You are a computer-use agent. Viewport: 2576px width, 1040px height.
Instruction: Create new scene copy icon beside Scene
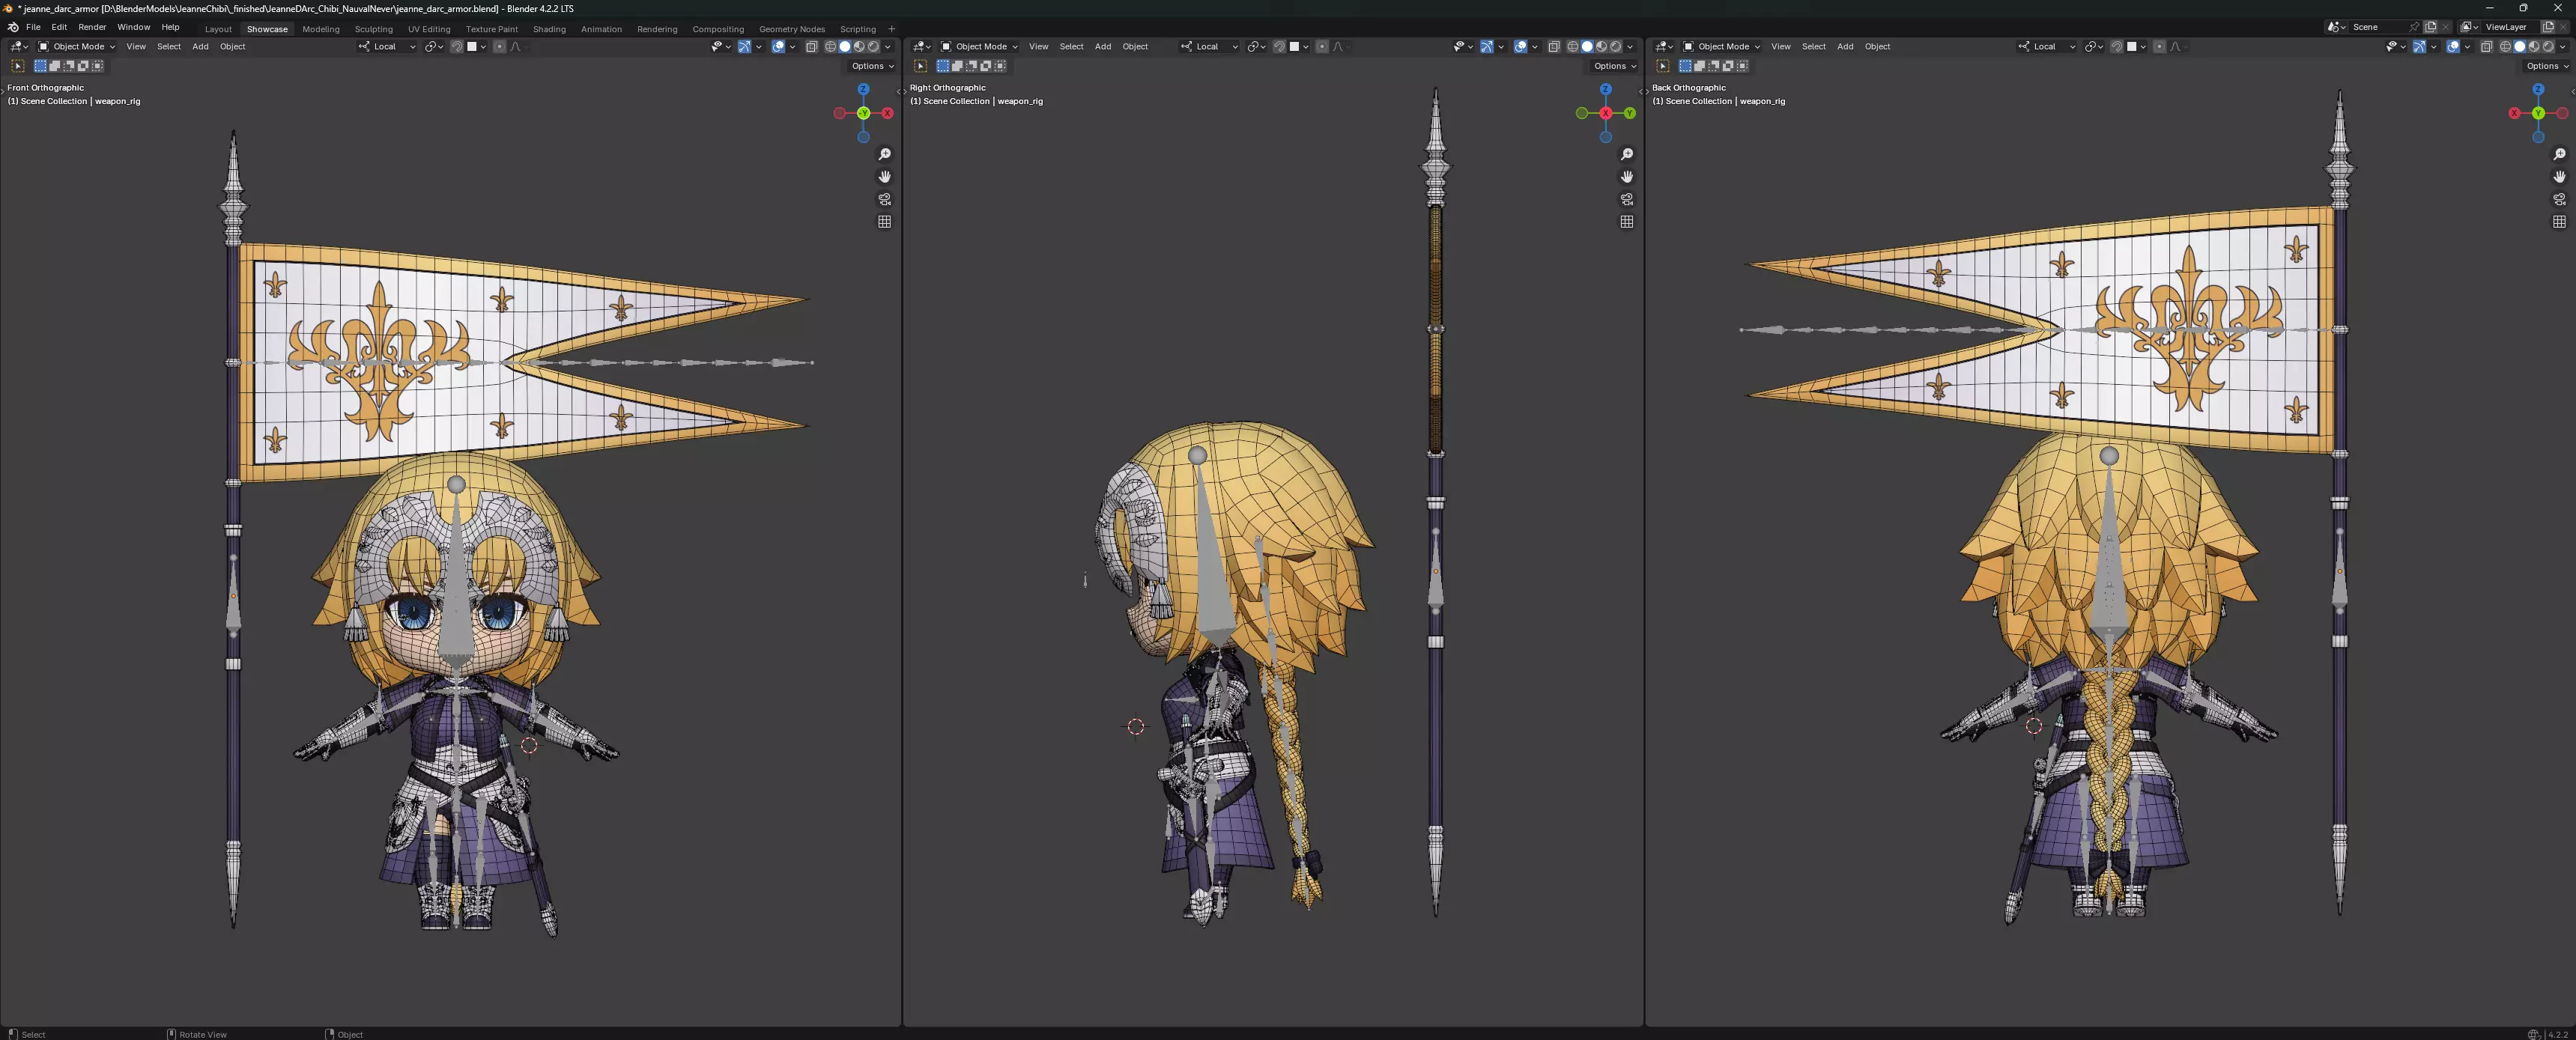tap(2430, 27)
